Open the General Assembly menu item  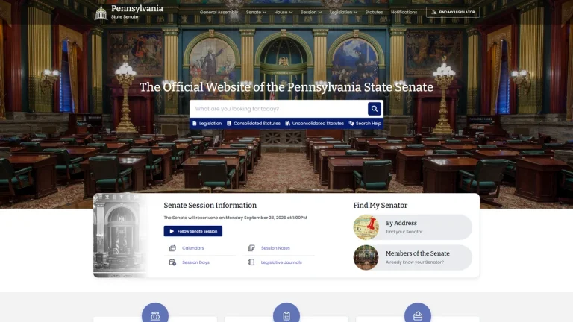click(219, 12)
